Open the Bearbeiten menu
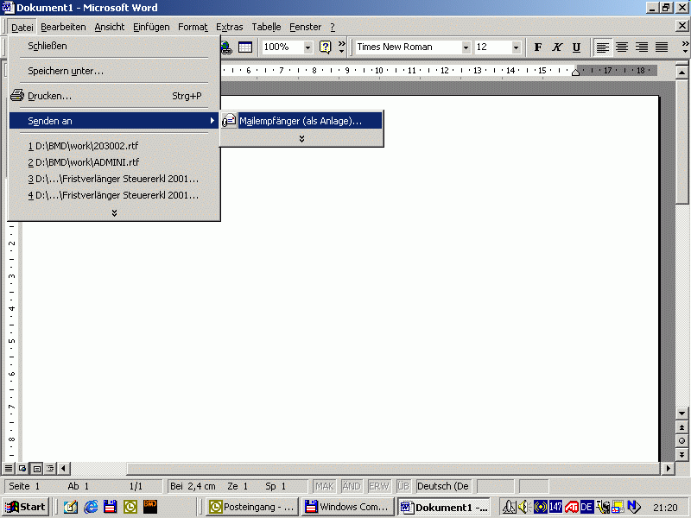 [63, 28]
